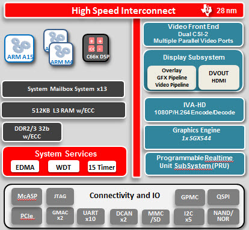249x230 pixels.
Task: Select the DCAN x2 block
Action: pos(124,217)
